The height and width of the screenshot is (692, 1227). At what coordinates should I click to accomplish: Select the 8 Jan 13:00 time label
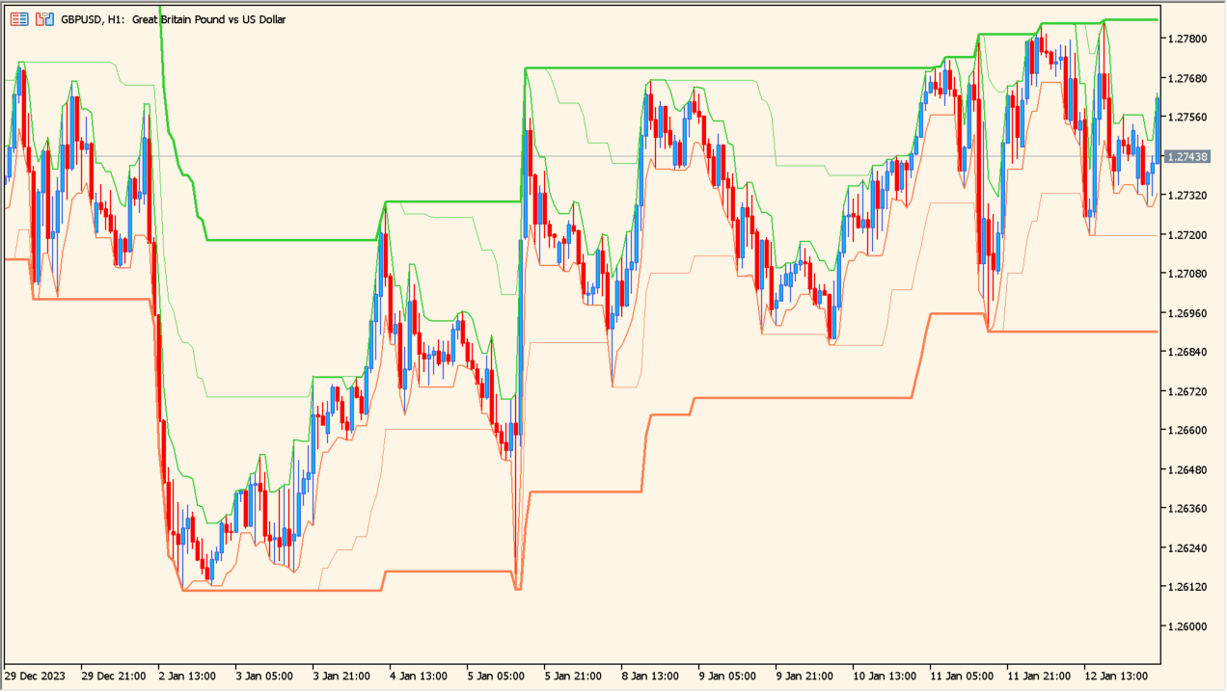(x=650, y=675)
